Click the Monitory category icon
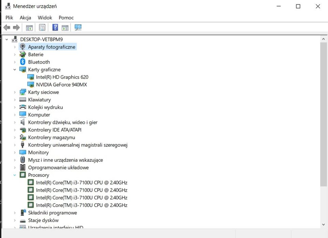Viewport: 328px width, 238px height. [23, 152]
